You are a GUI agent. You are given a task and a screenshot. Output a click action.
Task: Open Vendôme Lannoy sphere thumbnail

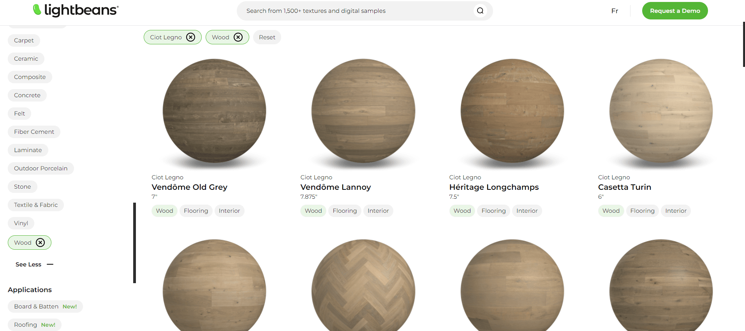[363, 111]
